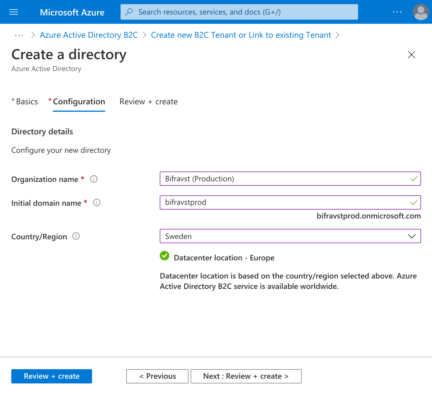432x398 pixels.
Task: Close the Create a directory blade
Action: pos(411,55)
